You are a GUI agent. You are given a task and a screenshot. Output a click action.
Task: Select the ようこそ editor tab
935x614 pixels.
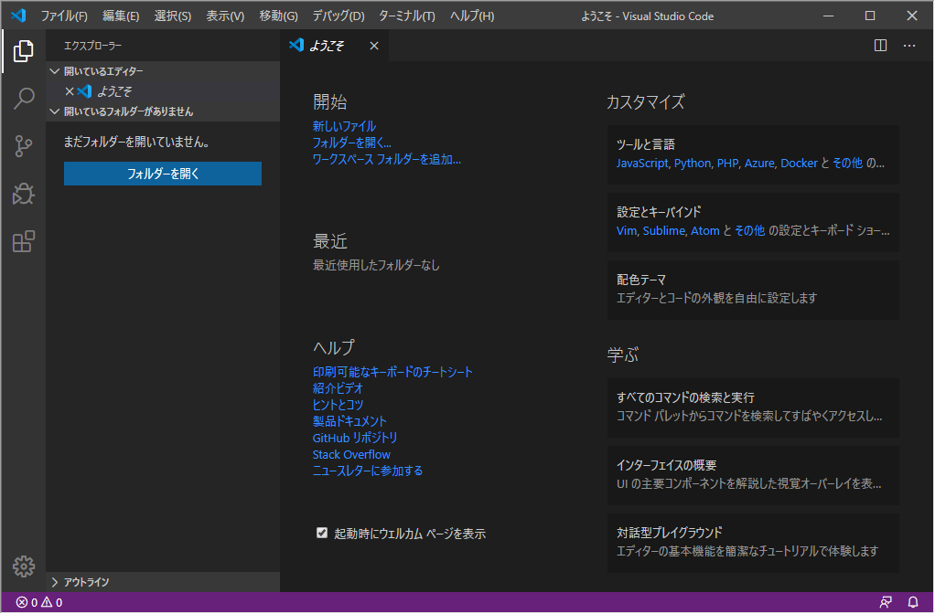point(334,46)
